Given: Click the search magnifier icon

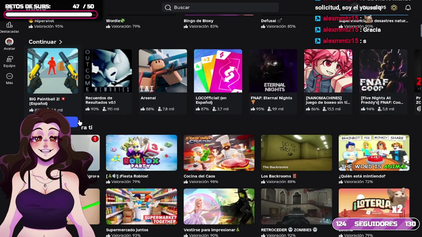Looking at the screenshot, I should (168, 7).
